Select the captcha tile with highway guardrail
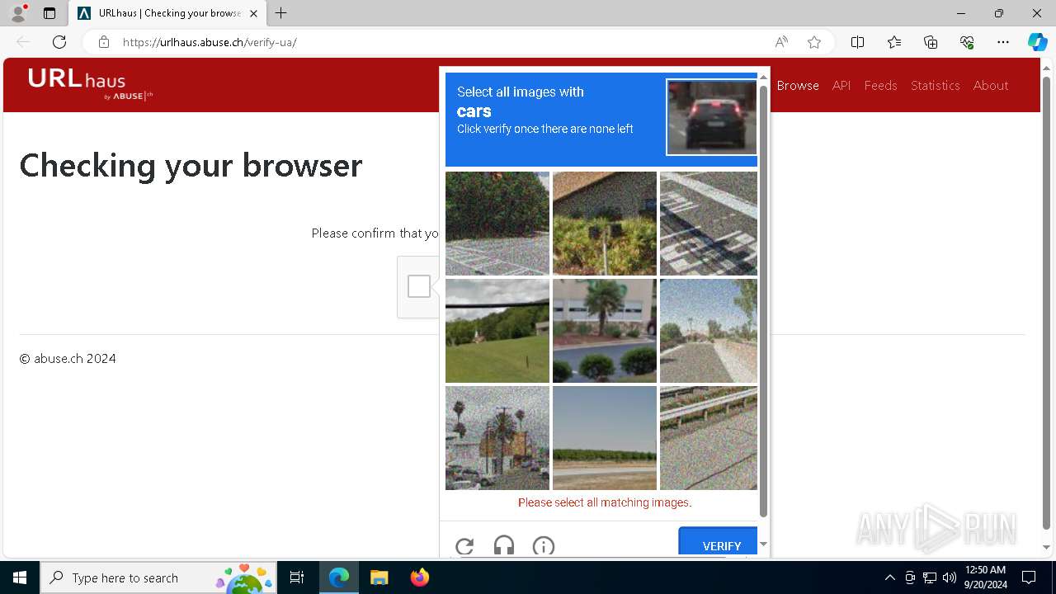 point(709,438)
